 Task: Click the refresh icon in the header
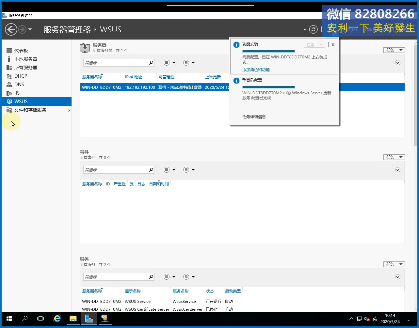click(313, 29)
